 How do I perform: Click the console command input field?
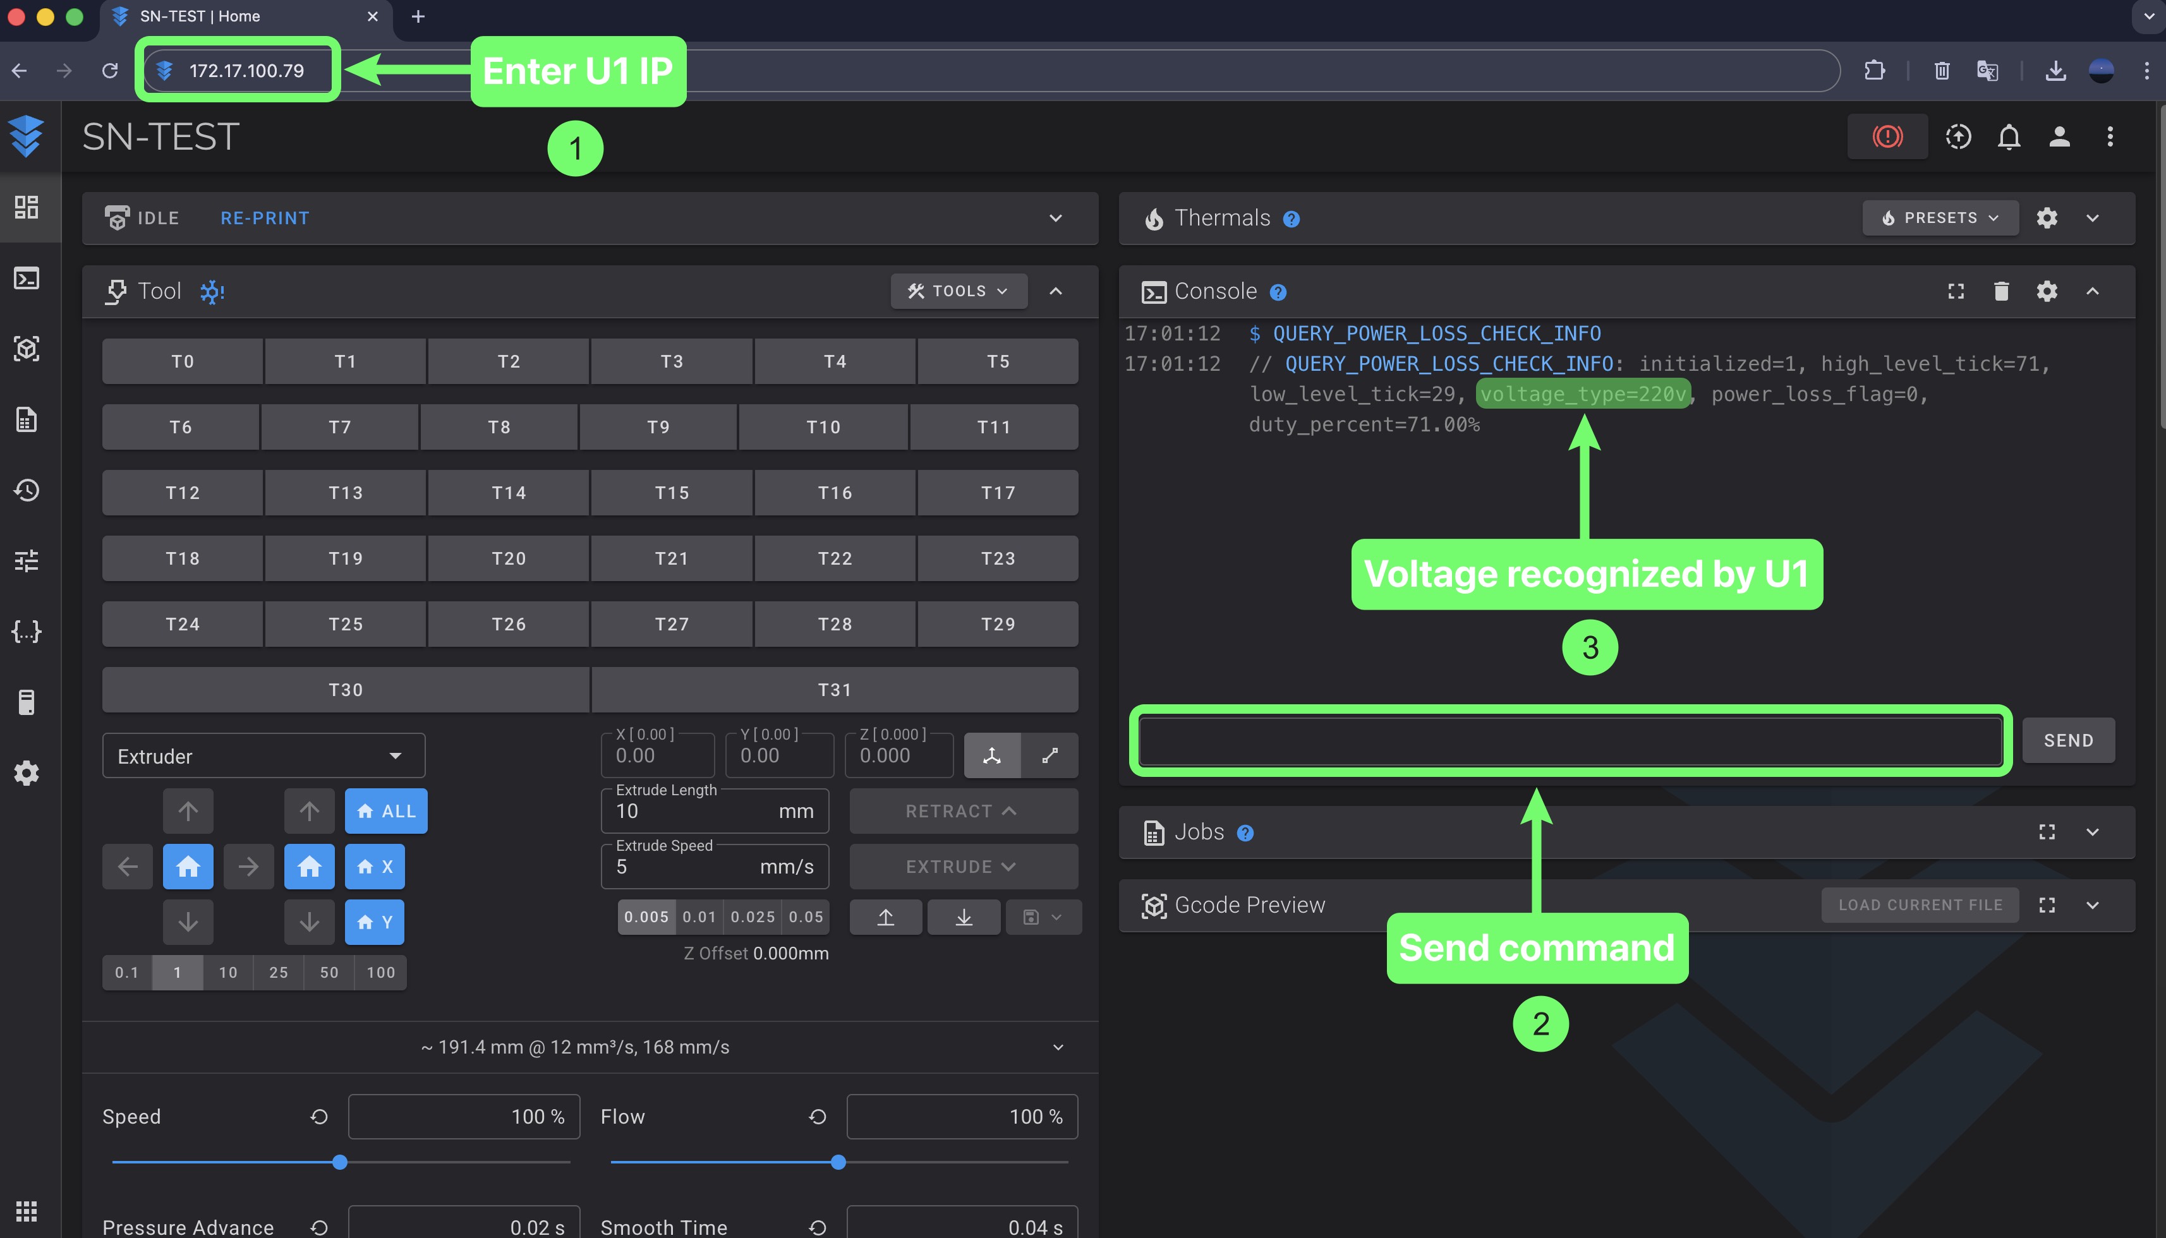point(1570,740)
